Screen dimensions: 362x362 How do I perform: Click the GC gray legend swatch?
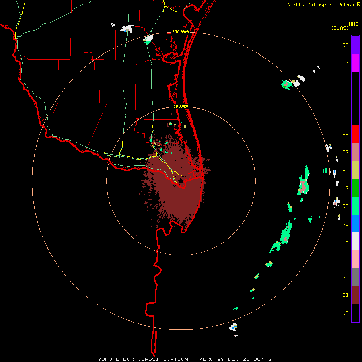(355, 277)
